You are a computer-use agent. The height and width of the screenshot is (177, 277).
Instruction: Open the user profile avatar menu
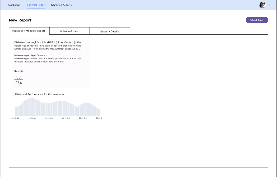[262, 5]
